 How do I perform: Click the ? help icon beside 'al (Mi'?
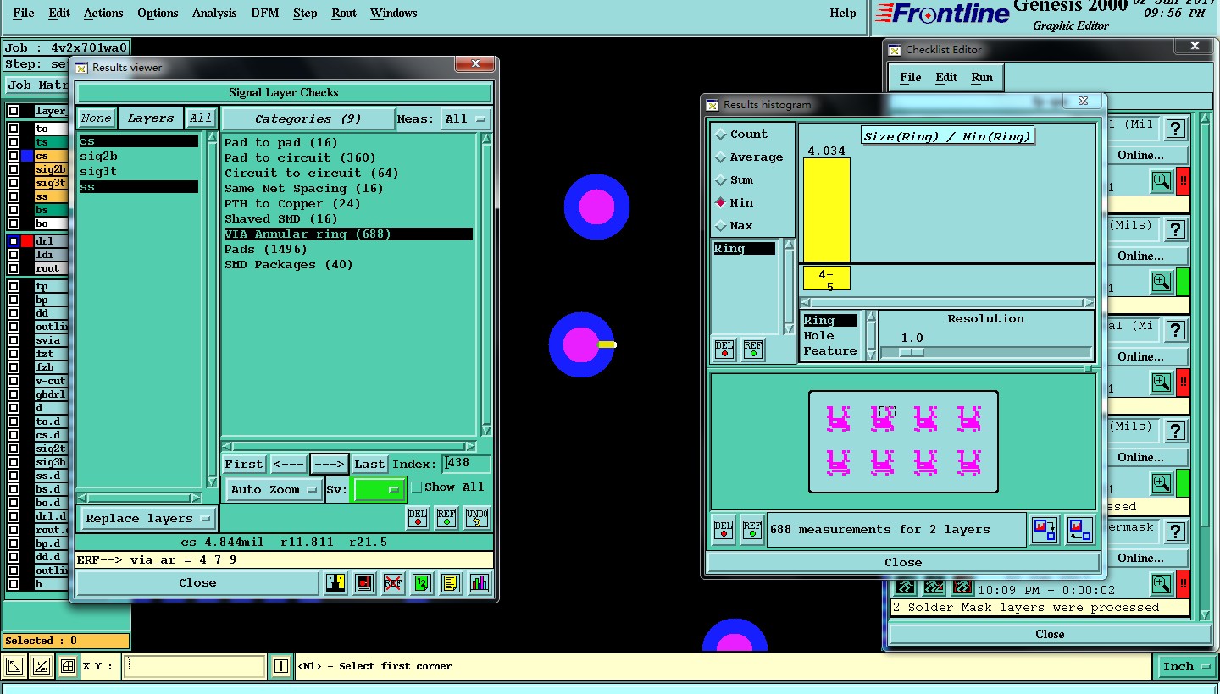(x=1175, y=330)
